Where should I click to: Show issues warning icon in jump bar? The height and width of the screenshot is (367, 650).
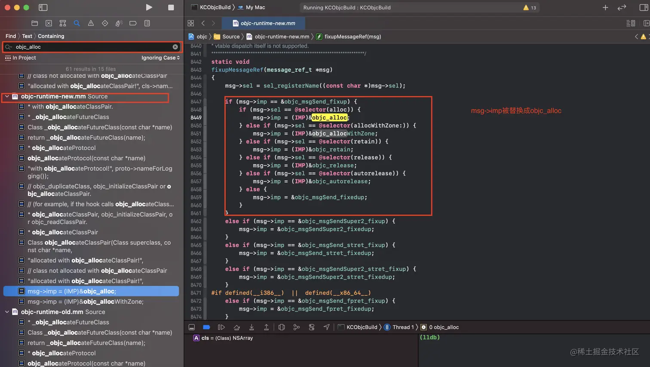(x=644, y=37)
